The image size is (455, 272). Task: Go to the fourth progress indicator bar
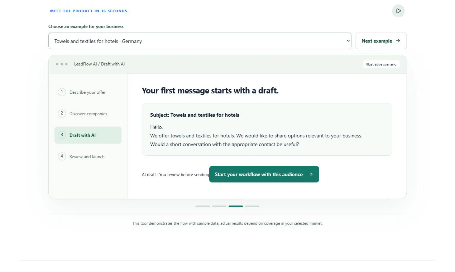pyautogui.click(x=252, y=207)
